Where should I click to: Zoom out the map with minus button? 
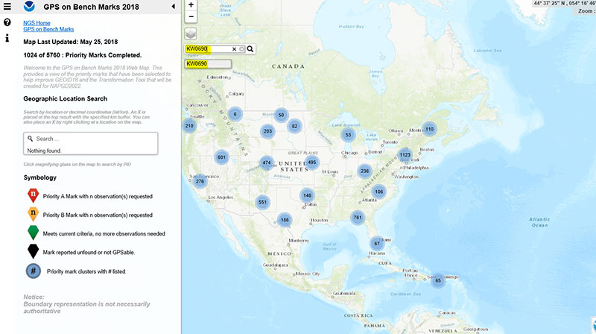(x=191, y=16)
